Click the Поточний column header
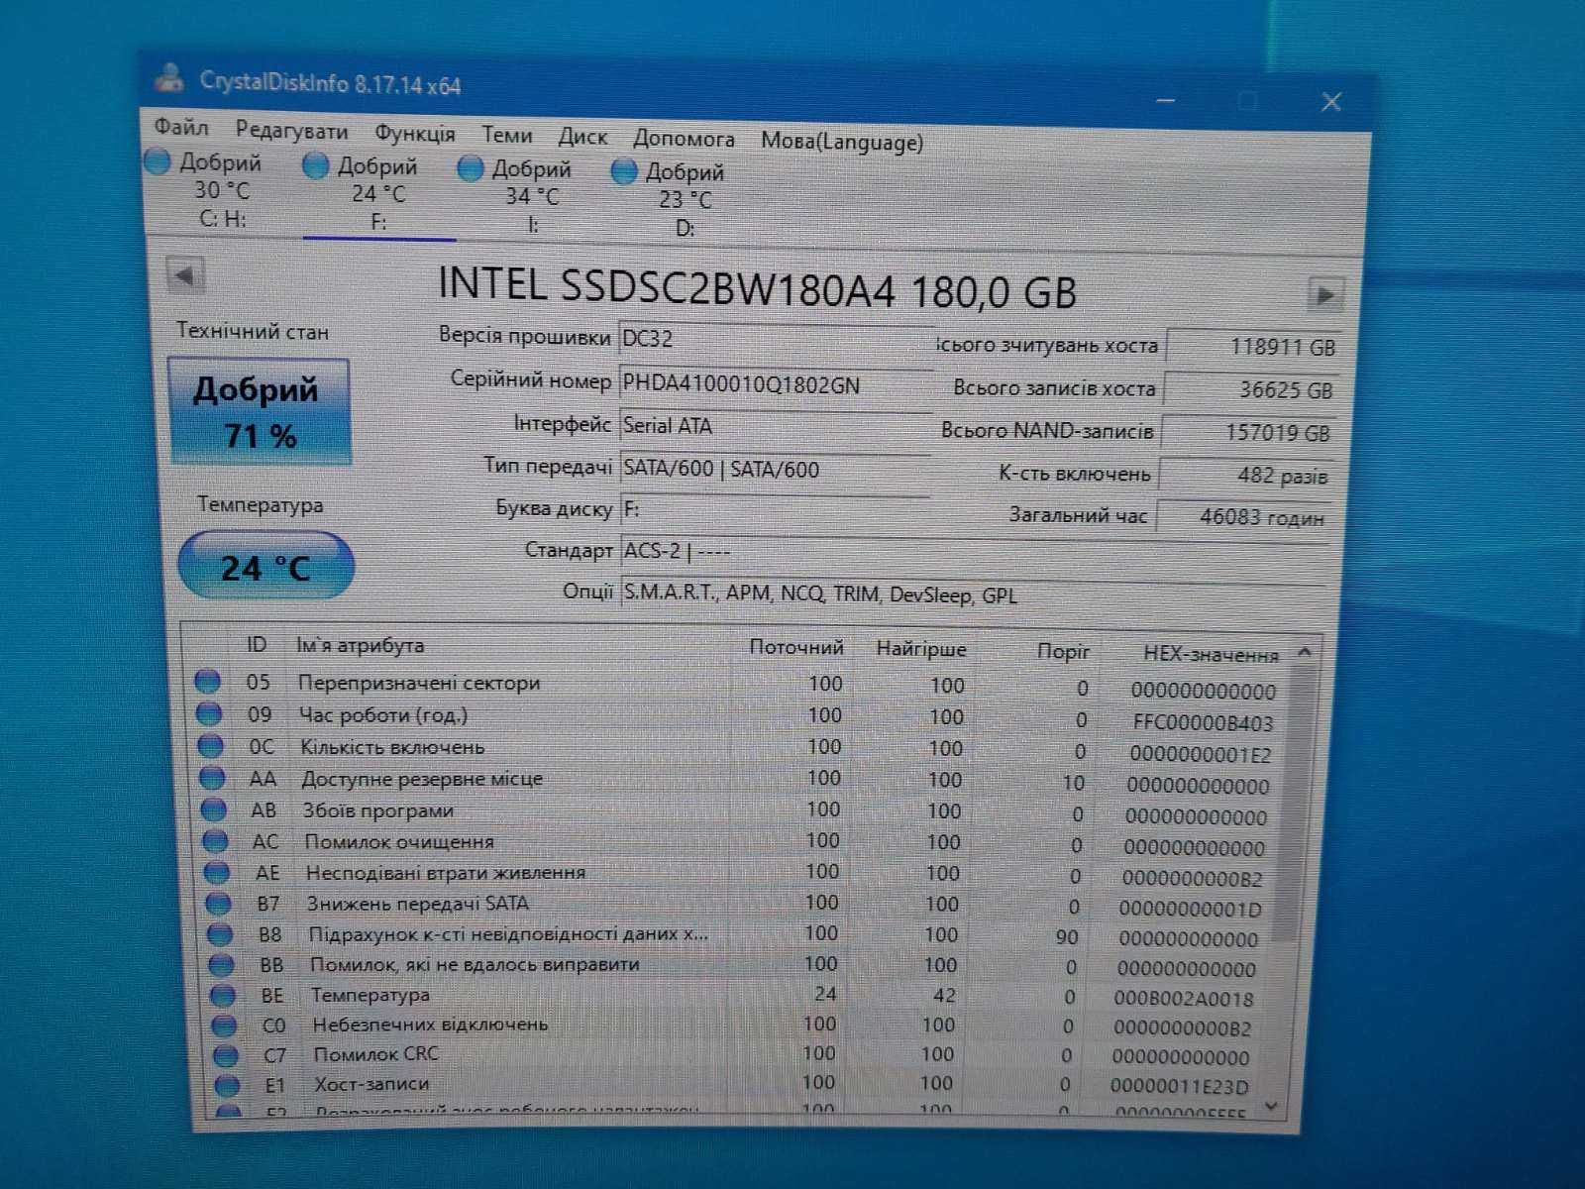 tap(796, 647)
